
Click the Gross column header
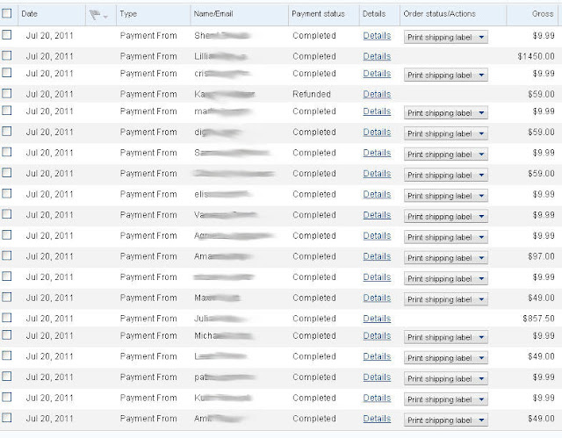(x=543, y=14)
